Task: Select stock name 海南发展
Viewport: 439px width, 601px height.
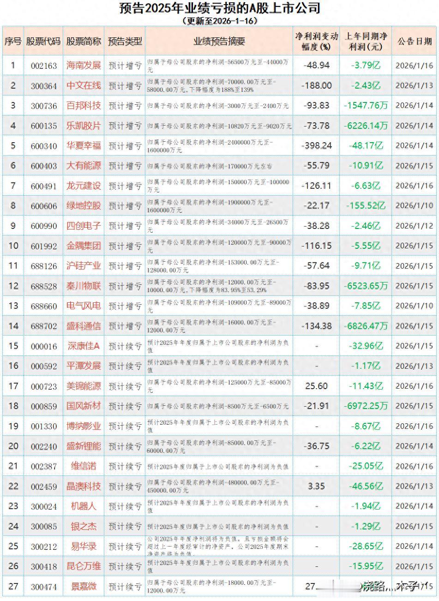Action: point(84,65)
